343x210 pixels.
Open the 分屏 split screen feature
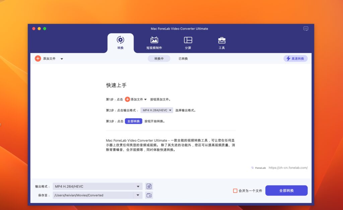188,40
